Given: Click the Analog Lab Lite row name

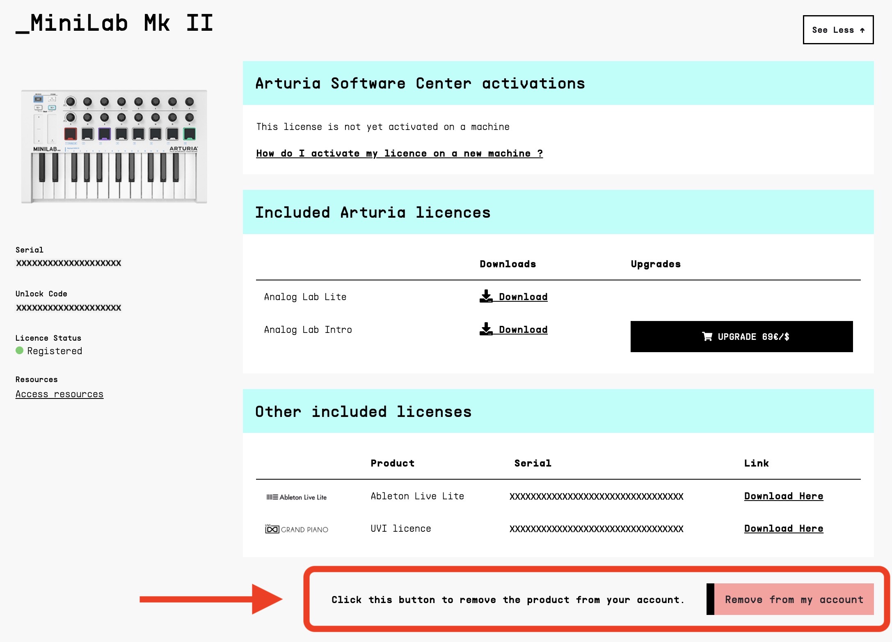Looking at the screenshot, I should click(x=305, y=297).
